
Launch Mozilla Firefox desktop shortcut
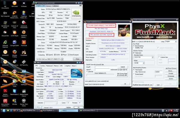pyautogui.click(x=15, y=54)
